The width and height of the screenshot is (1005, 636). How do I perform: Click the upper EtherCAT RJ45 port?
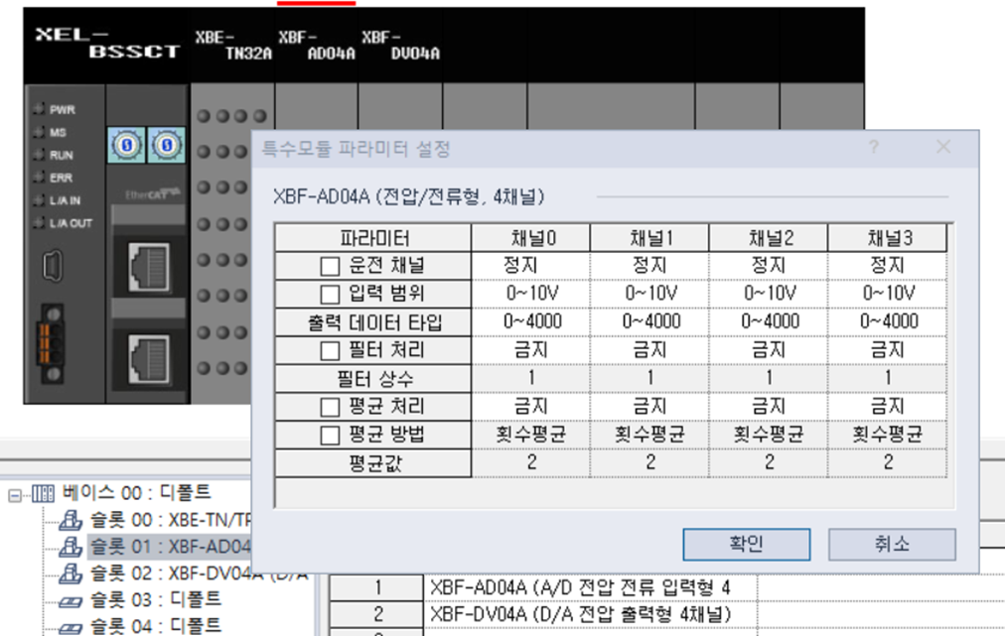(149, 267)
